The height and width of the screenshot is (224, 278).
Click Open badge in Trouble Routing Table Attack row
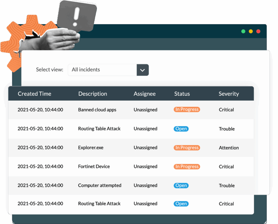[x=181, y=129]
